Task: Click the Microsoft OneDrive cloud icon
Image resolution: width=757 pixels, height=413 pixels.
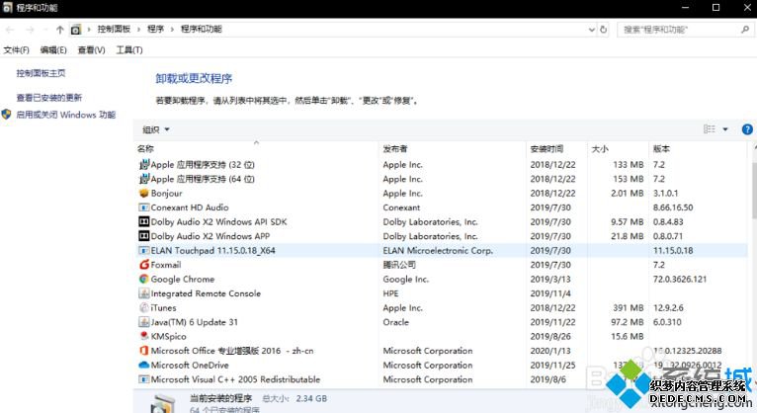Action: (144, 365)
